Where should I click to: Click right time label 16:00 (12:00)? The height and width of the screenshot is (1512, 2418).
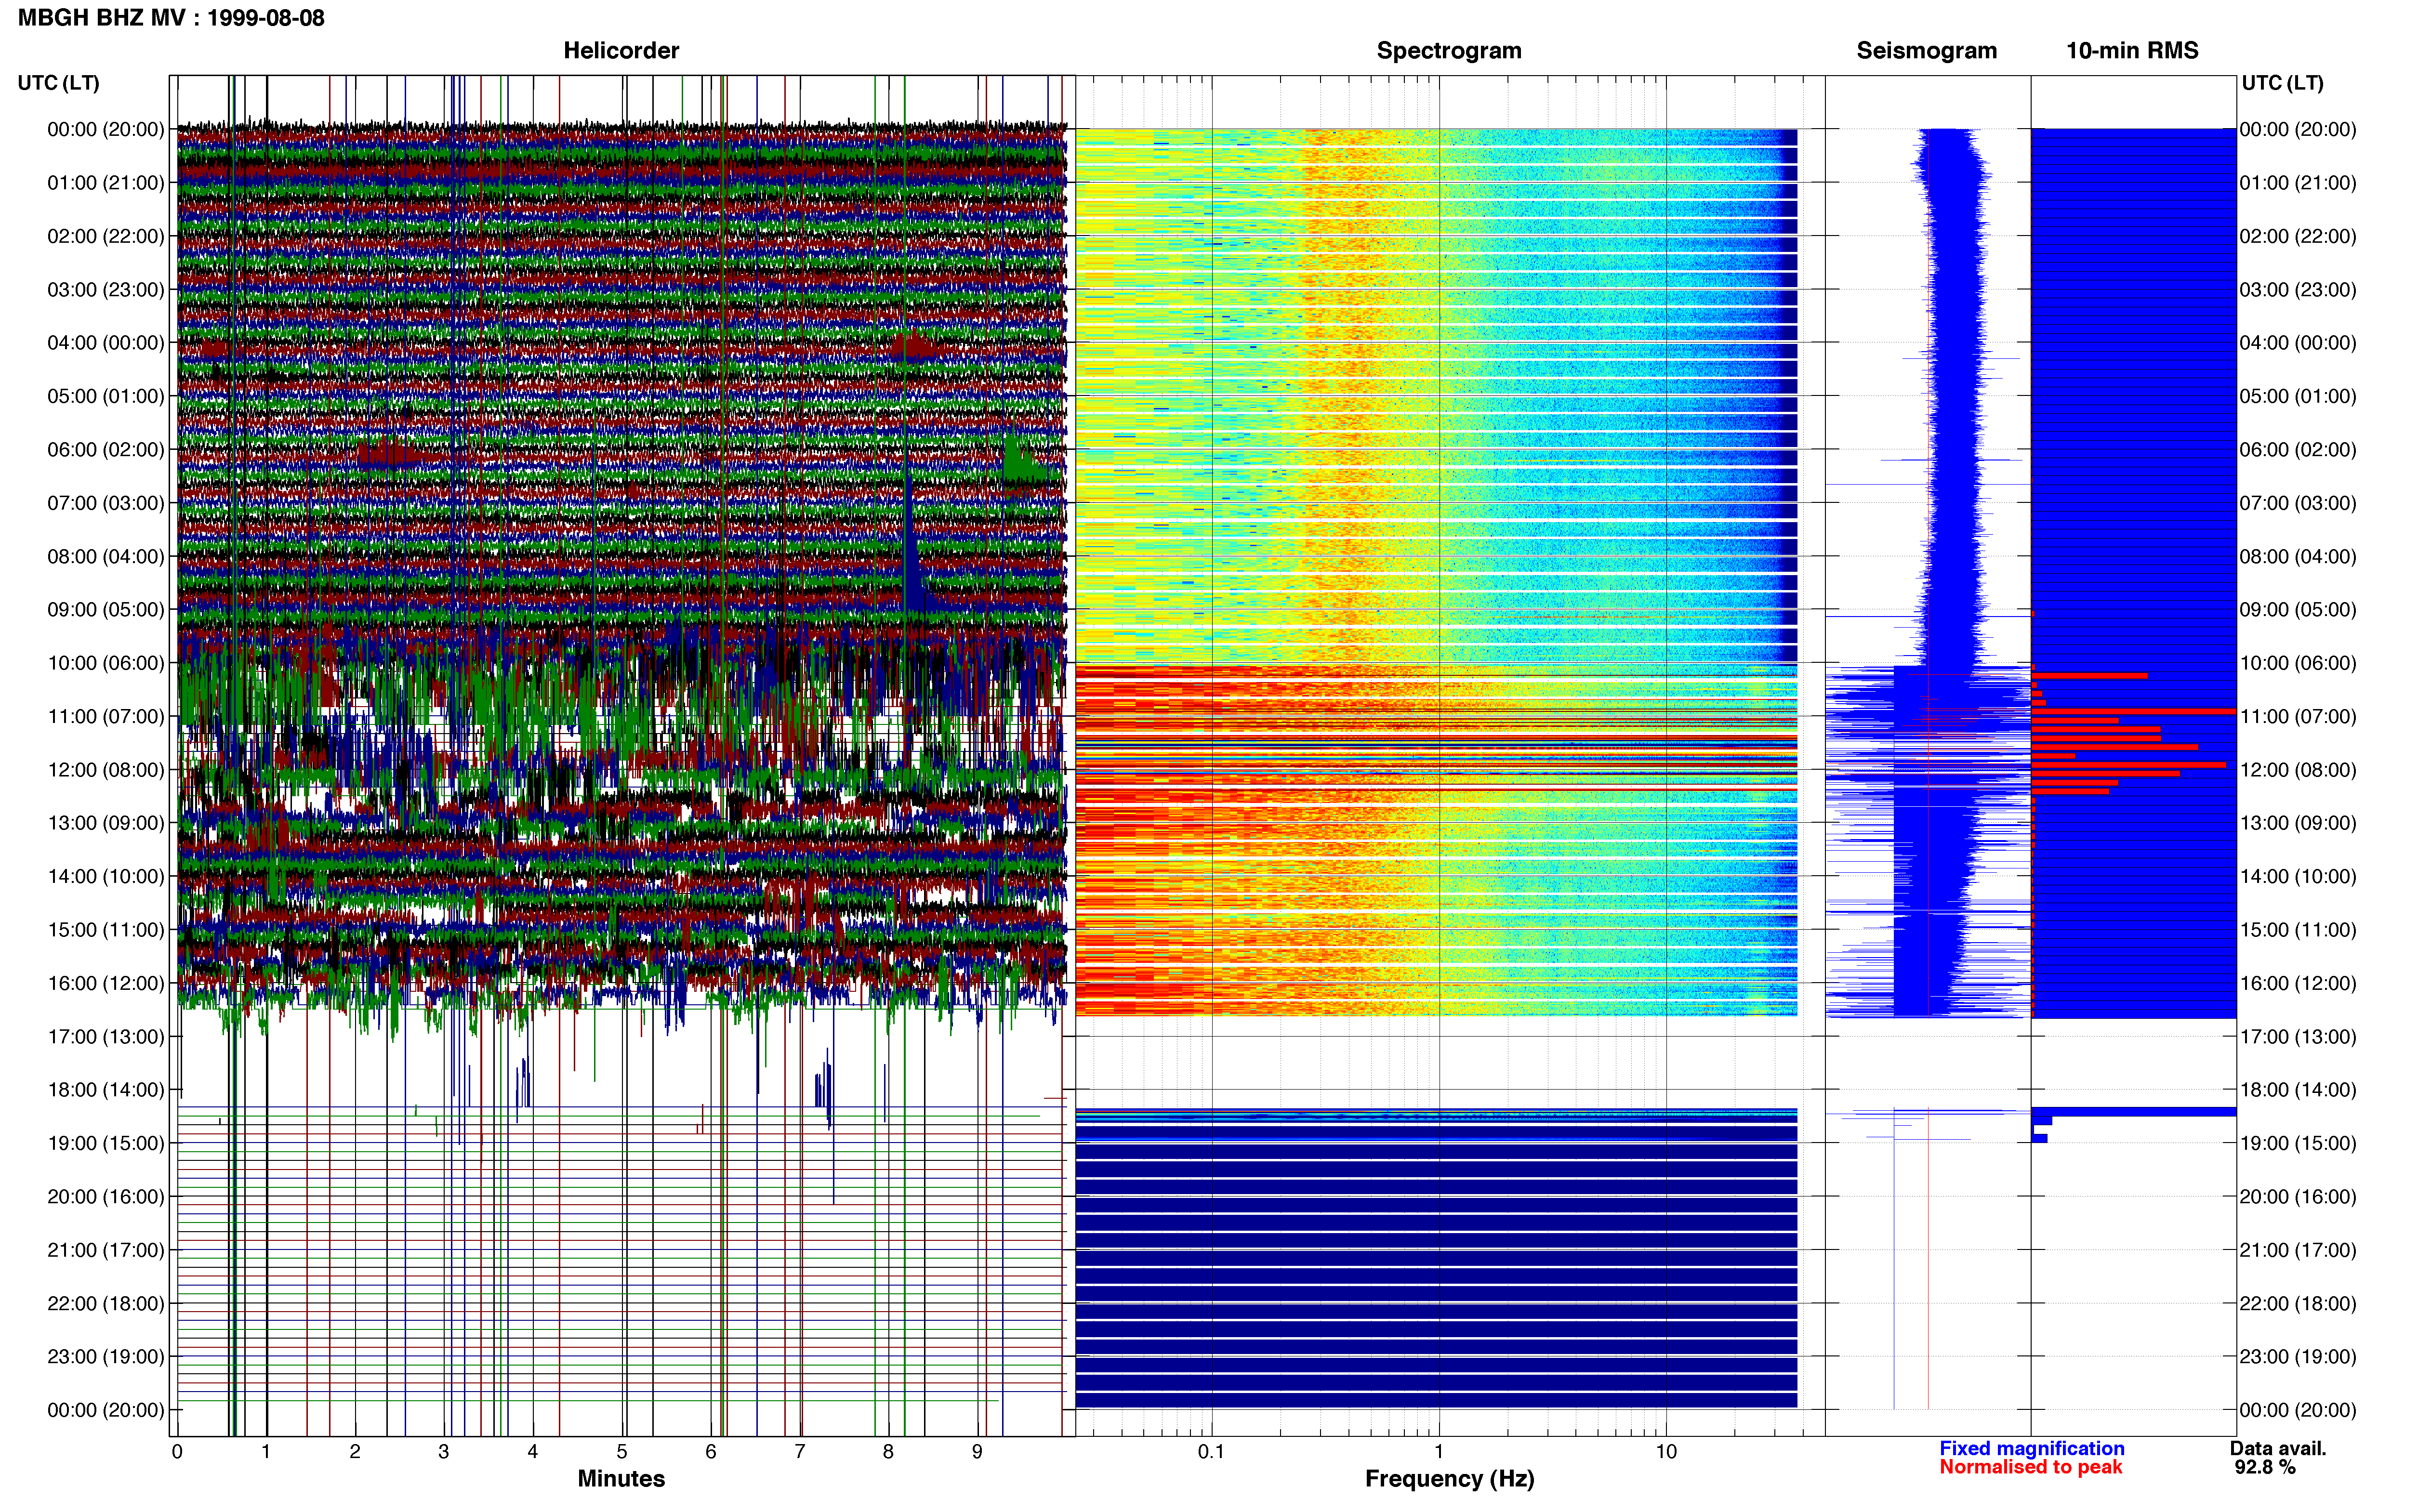click(2298, 983)
